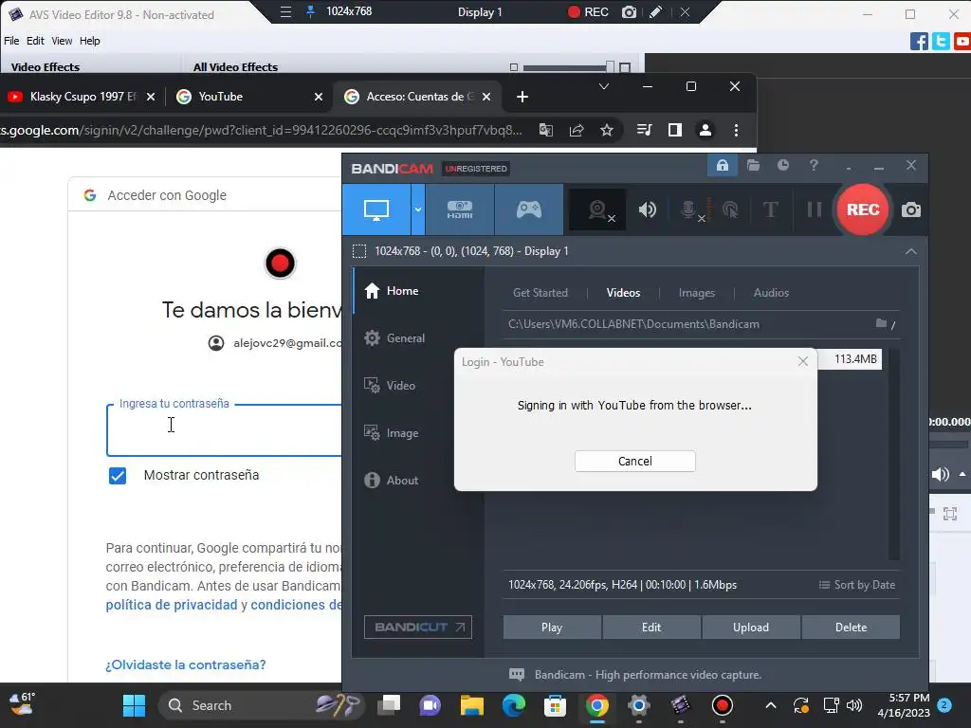Take a screenshot with Bandicam camera icon

pos(911,209)
